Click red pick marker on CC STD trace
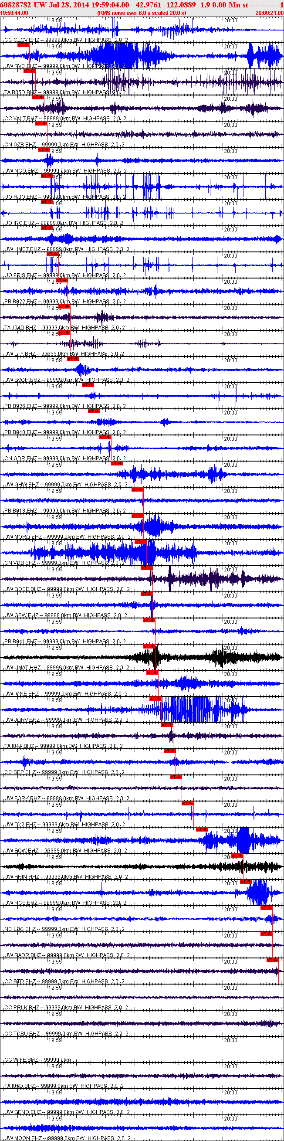This screenshot has height=1141, width=284. point(273,959)
